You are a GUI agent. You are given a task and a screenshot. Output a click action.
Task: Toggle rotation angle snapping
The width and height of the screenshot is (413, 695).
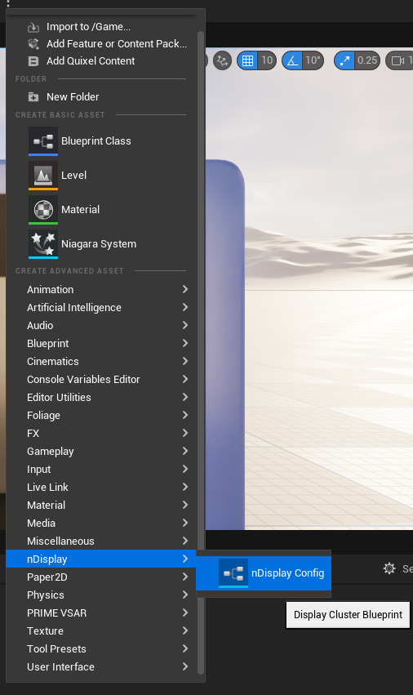(292, 60)
